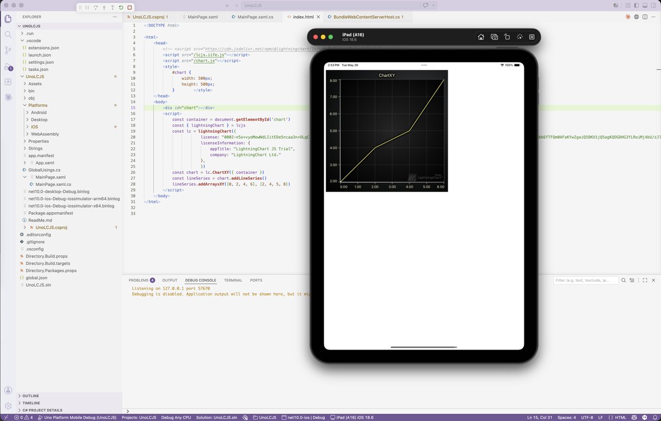Open the TERMINAL panel tab
Screen dimensions: 661x421
click(233, 280)
